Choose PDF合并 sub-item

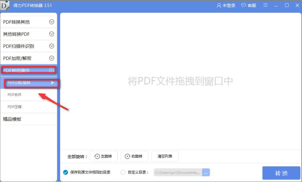tap(29, 95)
